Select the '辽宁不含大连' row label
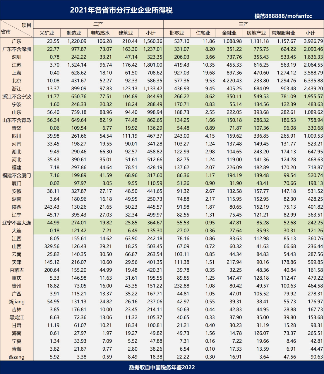324x374 pixels. pyautogui.click(x=17, y=223)
